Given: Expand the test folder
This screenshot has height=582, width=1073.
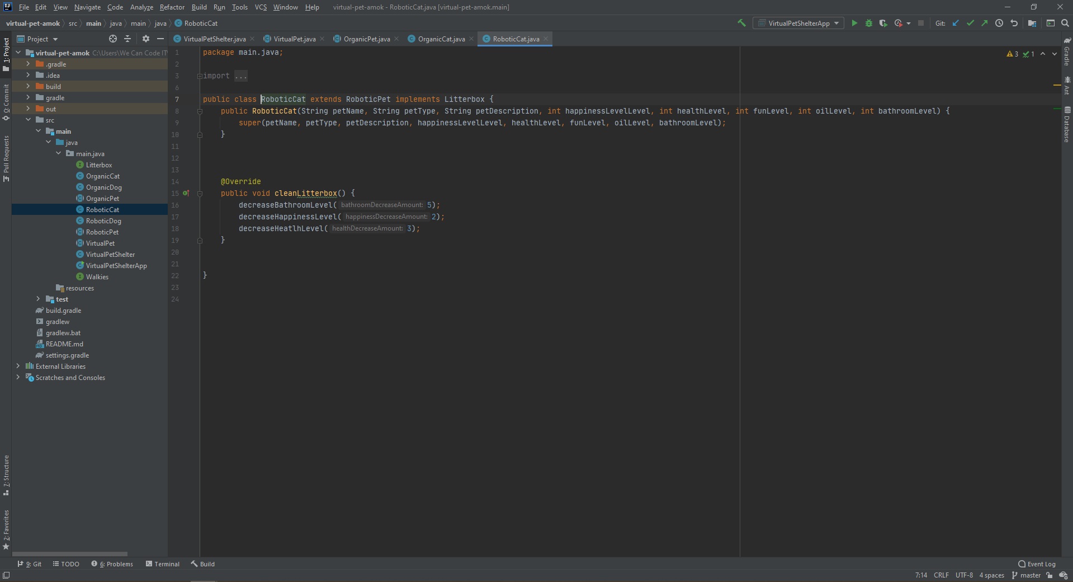Looking at the screenshot, I should click(x=38, y=299).
